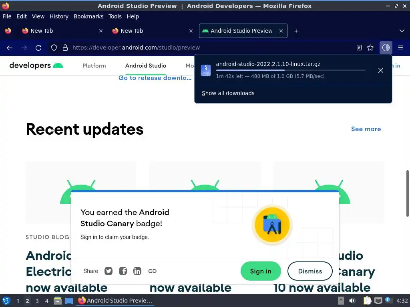Click show desktop taskbar icon
This screenshot has height=307, width=410.
coord(69,301)
